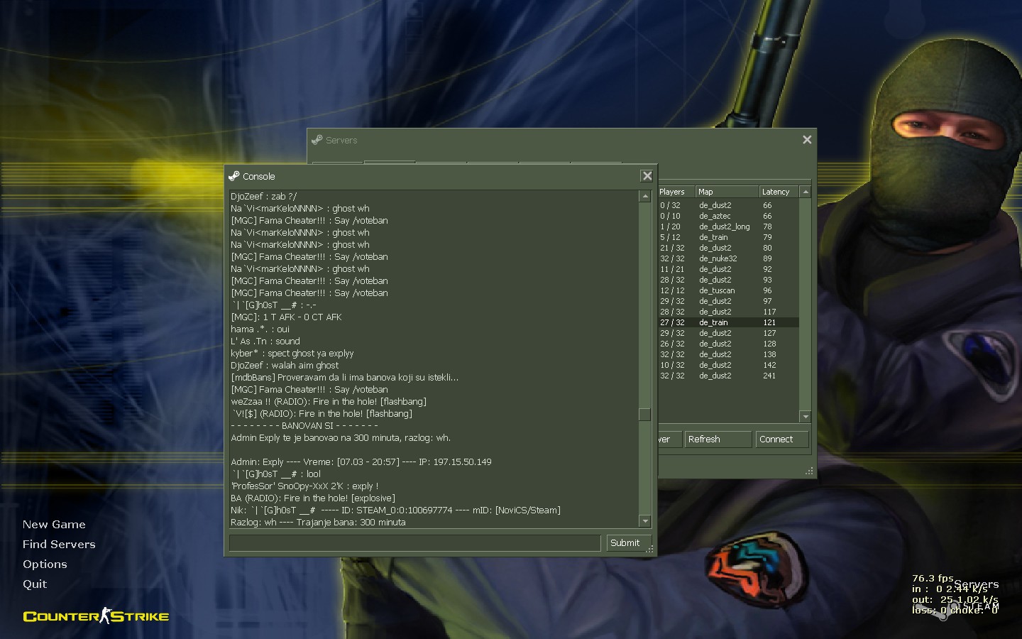The width and height of the screenshot is (1022, 639).
Task: Click console line 'DjoZeef : zab ?/'
Action: point(264,197)
